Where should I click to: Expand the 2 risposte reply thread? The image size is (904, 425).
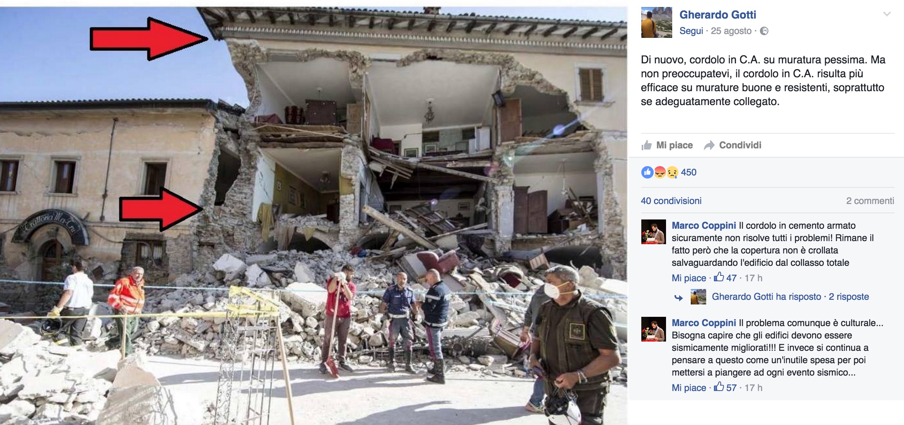848,297
